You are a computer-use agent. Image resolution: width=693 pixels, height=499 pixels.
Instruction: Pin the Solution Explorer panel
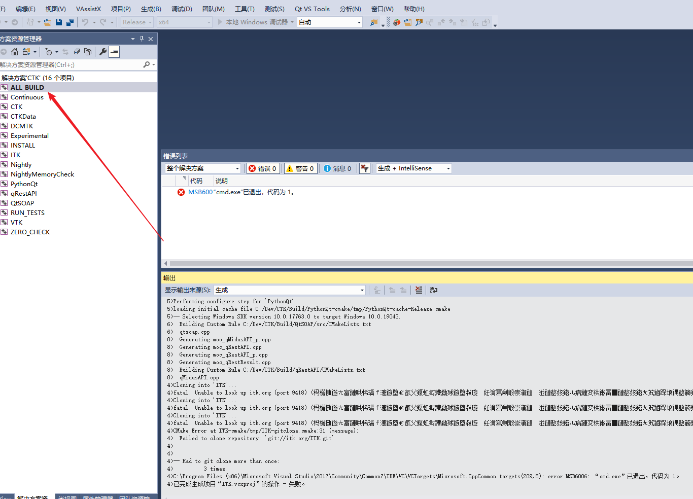coord(142,39)
